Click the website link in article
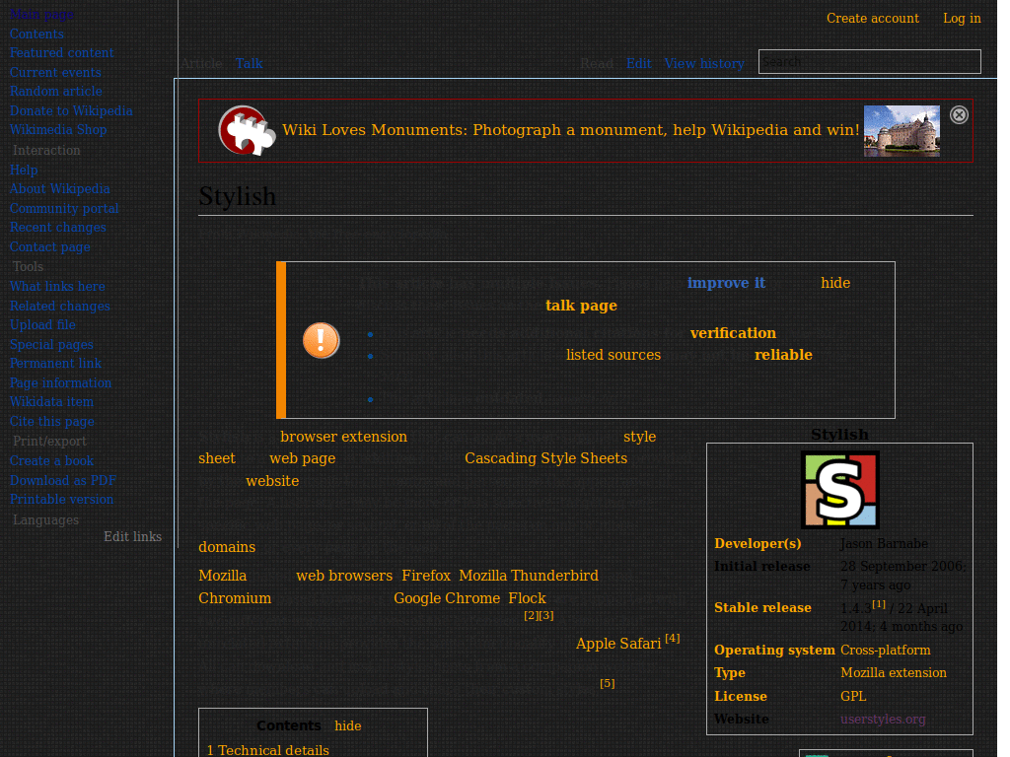The height and width of the screenshot is (757, 1010). (272, 481)
